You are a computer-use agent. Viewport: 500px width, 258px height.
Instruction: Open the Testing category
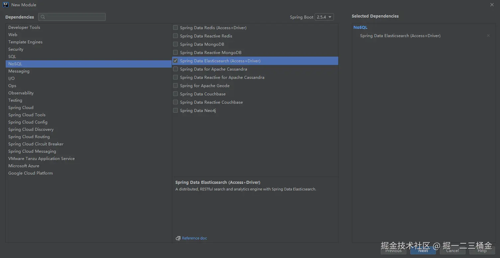tap(88, 100)
